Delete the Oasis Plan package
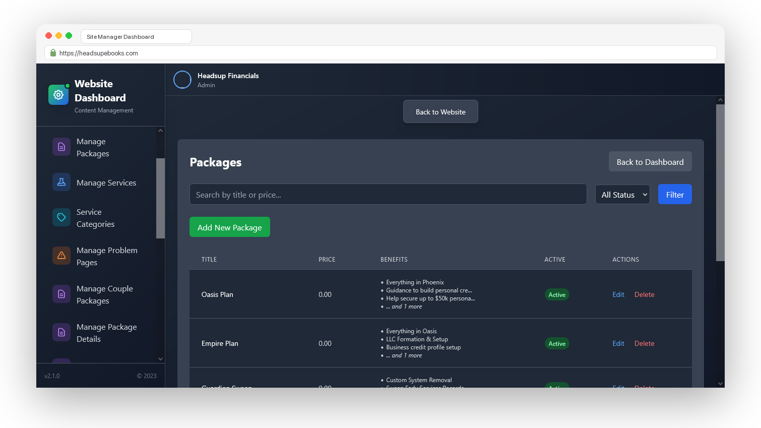The image size is (761, 428). tap(645, 294)
